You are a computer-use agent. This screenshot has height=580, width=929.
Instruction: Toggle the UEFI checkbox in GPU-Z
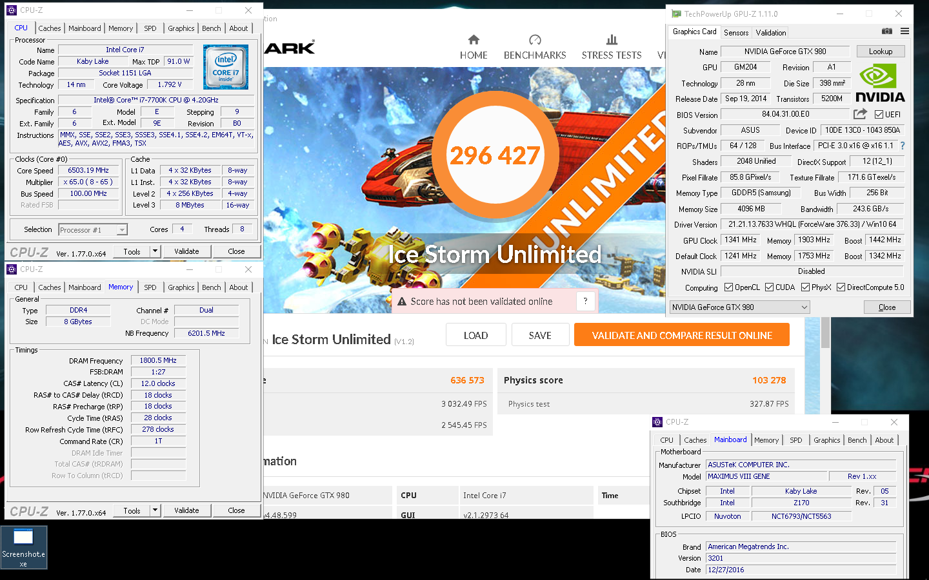click(x=879, y=115)
